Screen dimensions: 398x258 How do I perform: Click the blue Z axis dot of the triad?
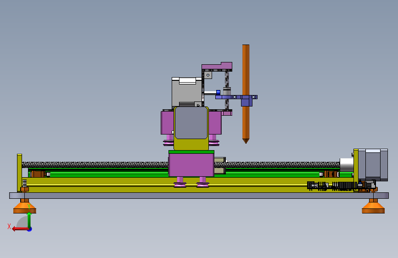(x=30, y=230)
